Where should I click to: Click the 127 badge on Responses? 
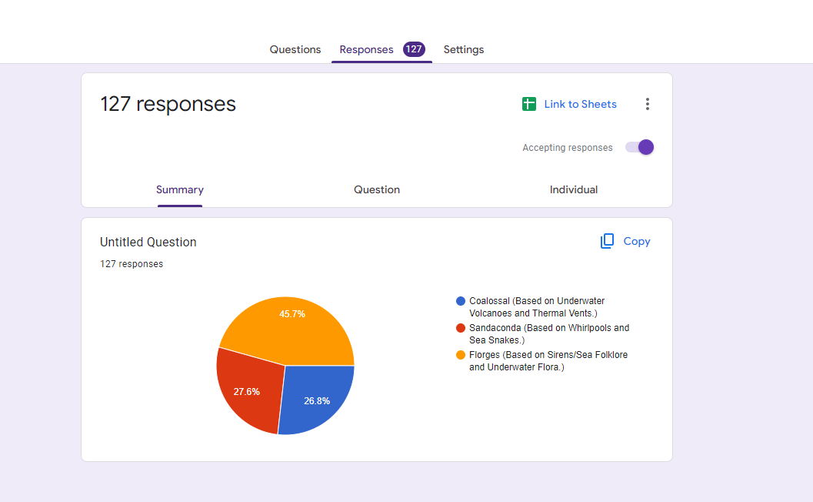click(x=414, y=49)
